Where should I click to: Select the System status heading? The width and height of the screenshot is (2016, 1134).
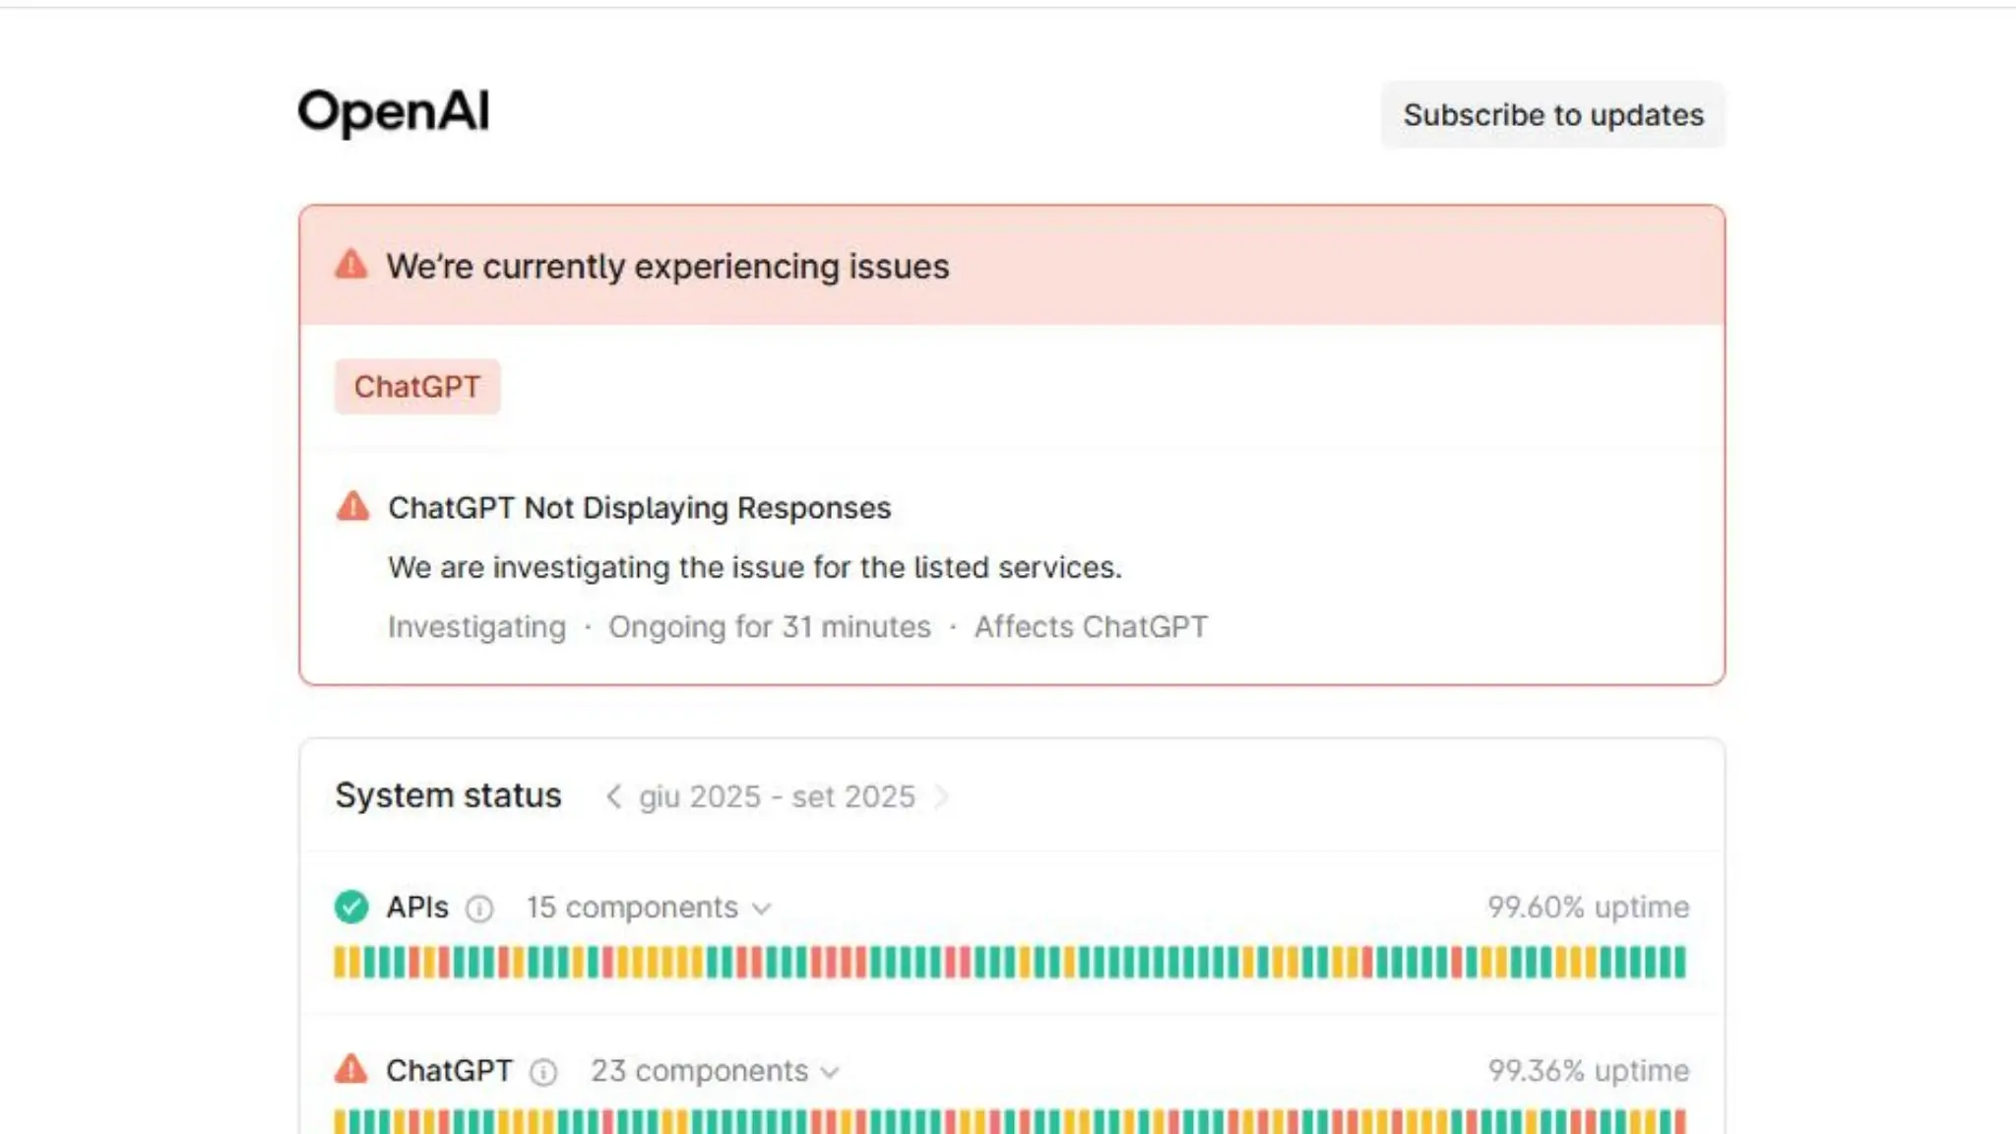[448, 795]
